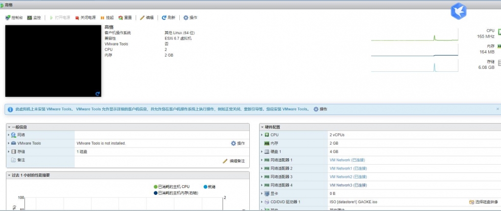Expand 网络适配器 4 row

pyautogui.click(x=262, y=185)
